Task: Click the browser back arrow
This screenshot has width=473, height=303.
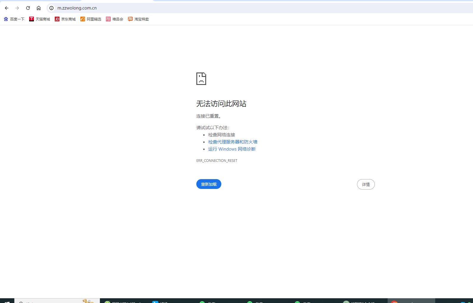Action: pyautogui.click(x=7, y=8)
